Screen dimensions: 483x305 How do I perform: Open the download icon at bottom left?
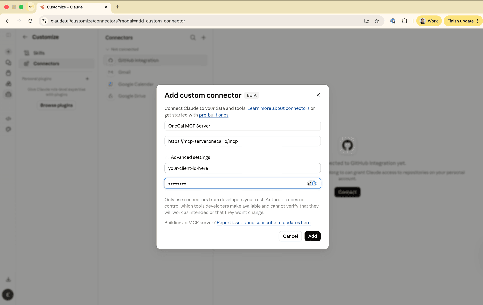(8, 279)
